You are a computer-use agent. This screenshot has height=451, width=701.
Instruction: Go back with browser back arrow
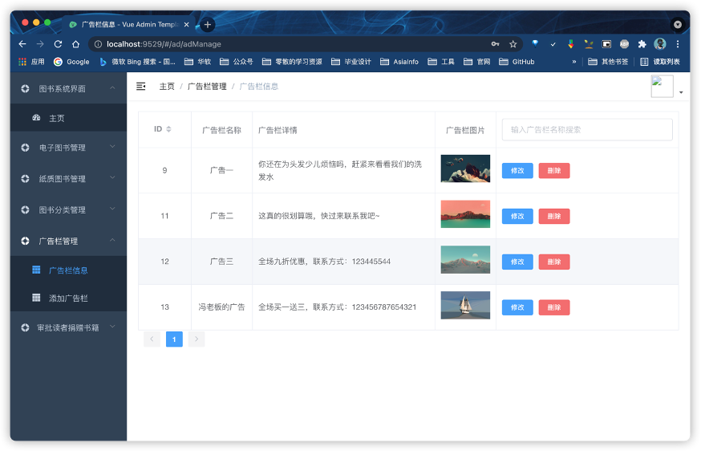(x=22, y=44)
